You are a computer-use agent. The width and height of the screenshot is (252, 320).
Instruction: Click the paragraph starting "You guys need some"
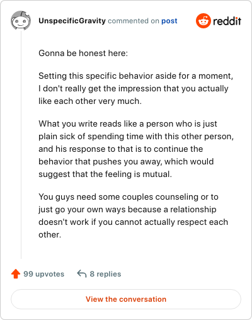[134, 215]
